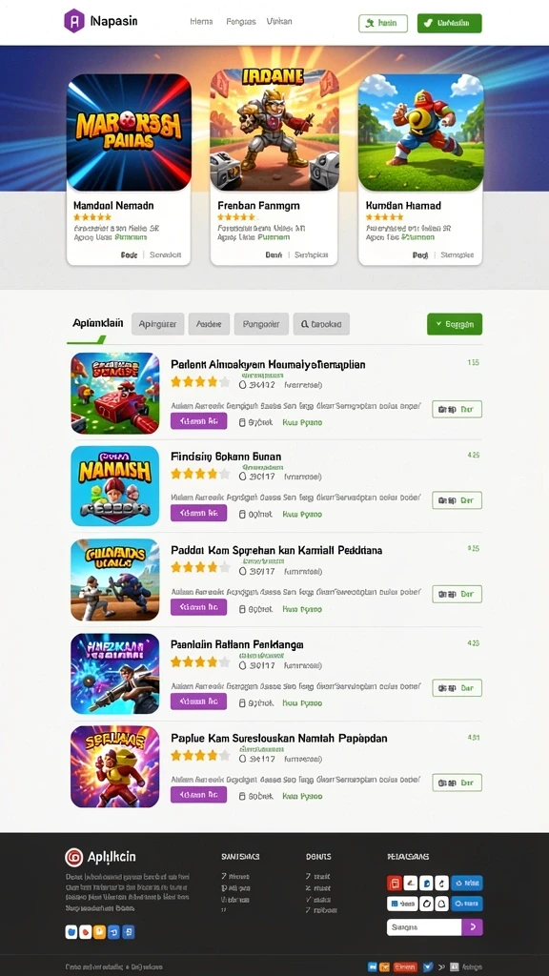
Task: Focus the footer email input field
Action: (424, 926)
